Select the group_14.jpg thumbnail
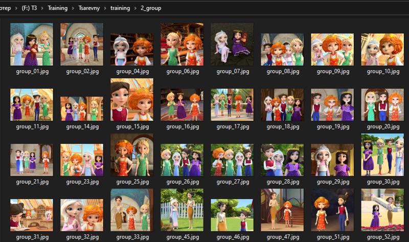Image resolution: width=409 pixels, height=242 pixels. (x=82, y=109)
